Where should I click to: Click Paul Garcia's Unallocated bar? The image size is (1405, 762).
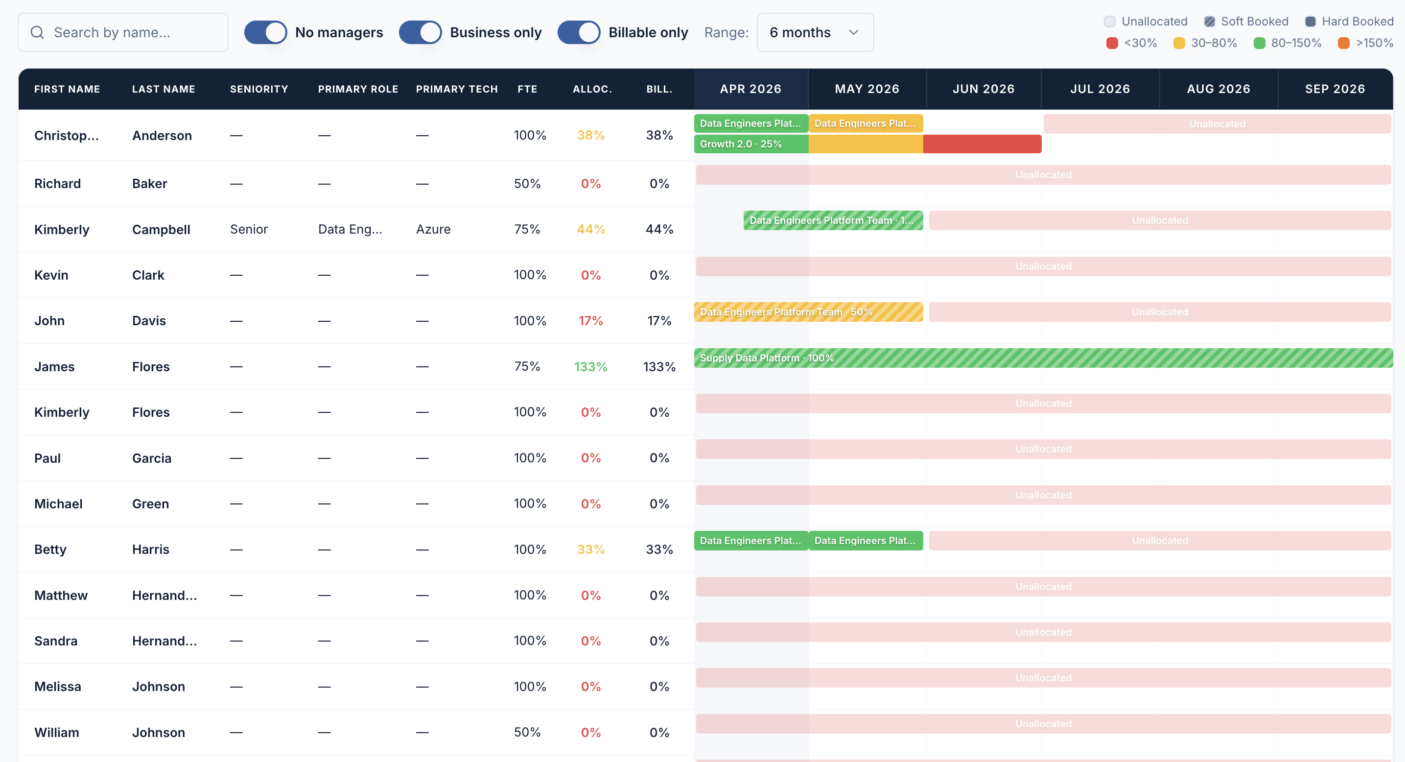tap(1043, 449)
